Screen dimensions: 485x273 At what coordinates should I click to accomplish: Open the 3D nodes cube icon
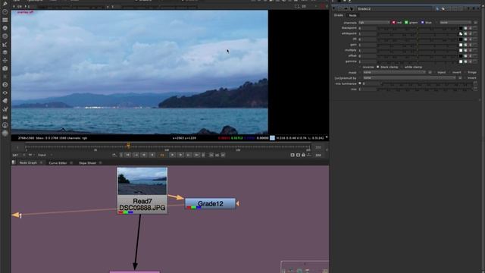(x=5, y=68)
